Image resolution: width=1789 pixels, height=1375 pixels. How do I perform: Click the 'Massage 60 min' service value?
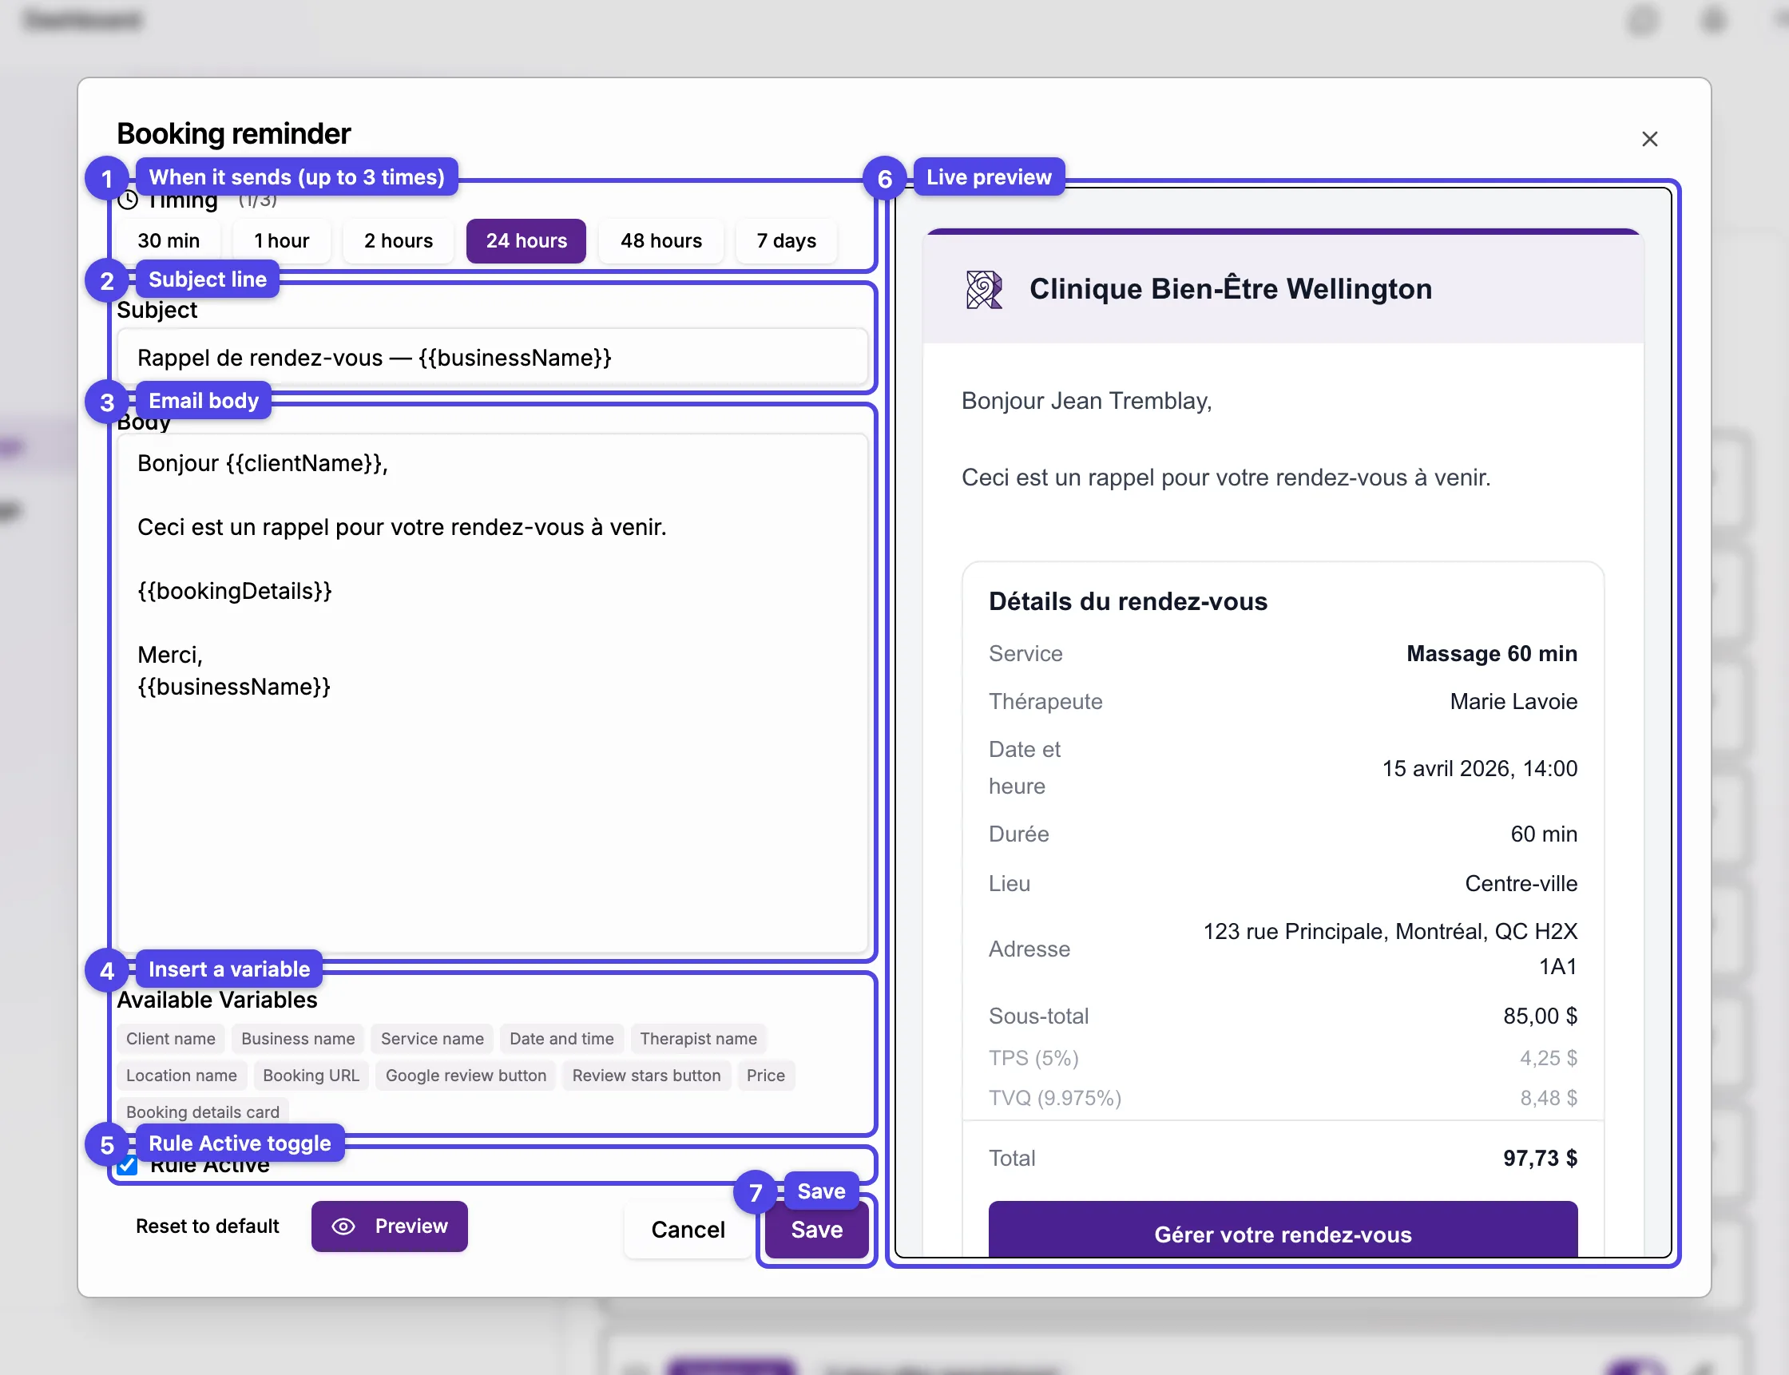coord(1491,653)
